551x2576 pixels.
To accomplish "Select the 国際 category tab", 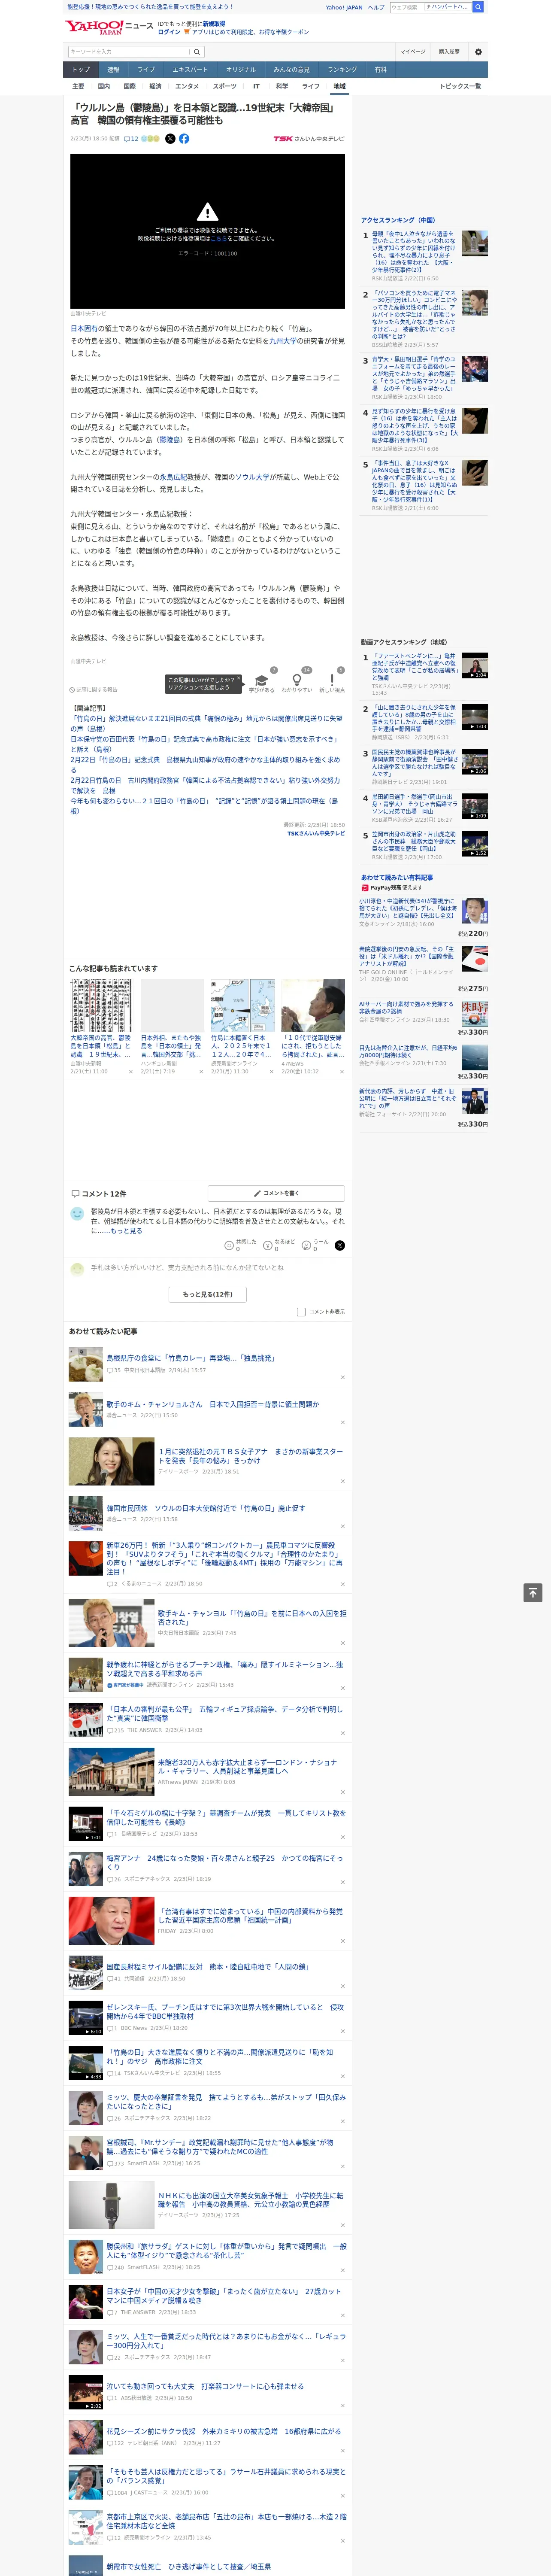I will (129, 86).
